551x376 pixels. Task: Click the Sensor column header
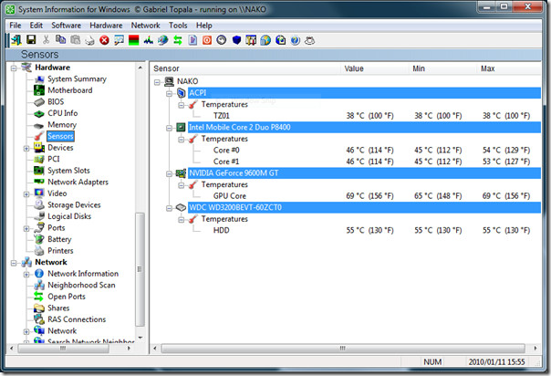[245, 68]
